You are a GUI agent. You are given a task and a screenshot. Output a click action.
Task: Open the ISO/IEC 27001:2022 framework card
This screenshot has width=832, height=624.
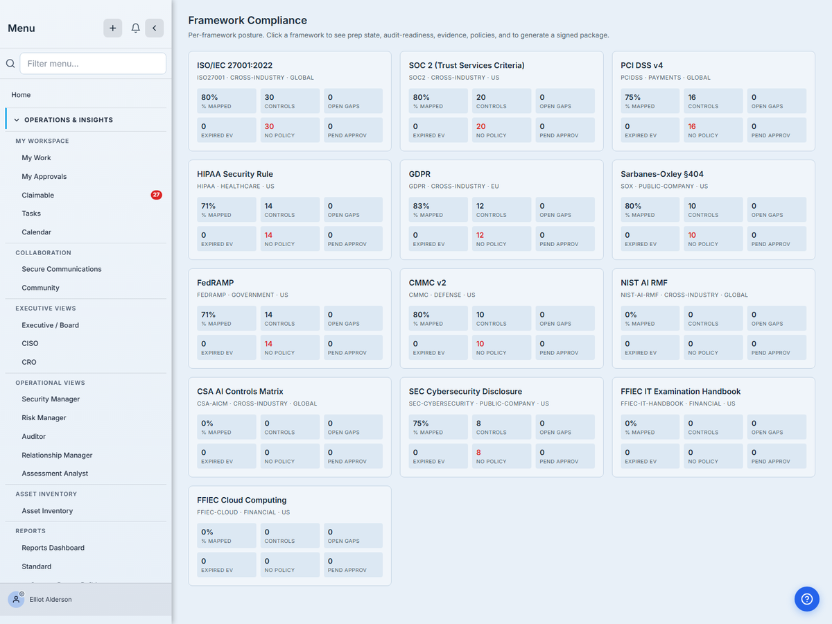(x=290, y=101)
